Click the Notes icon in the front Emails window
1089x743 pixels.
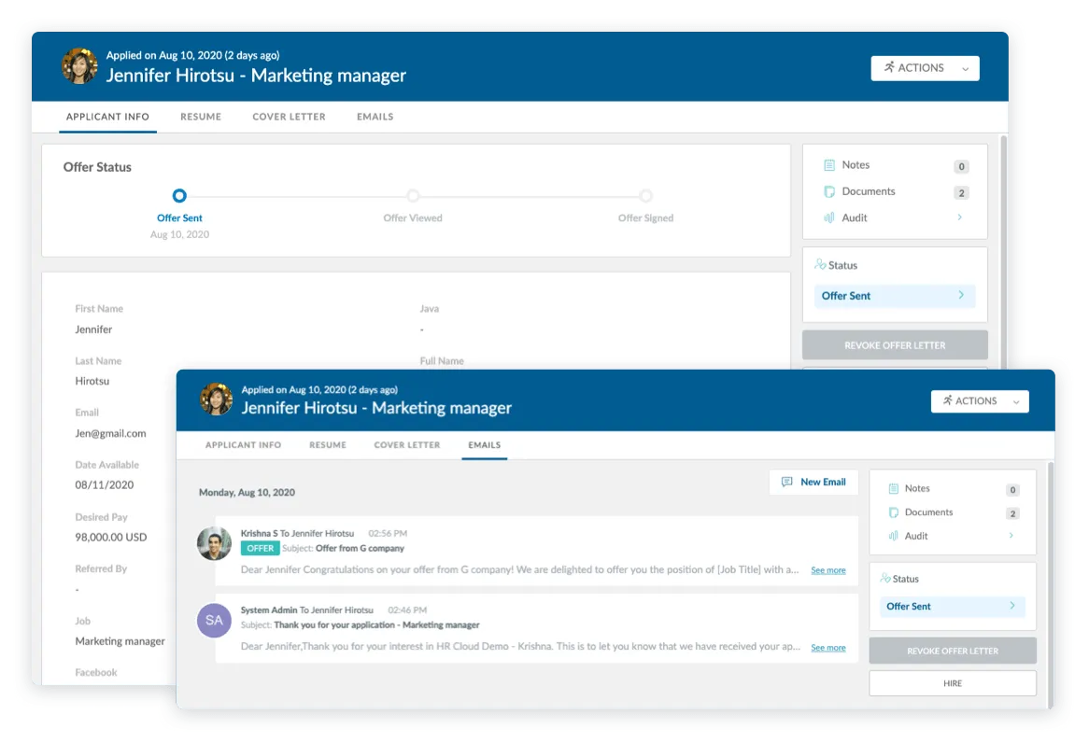[894, 489]
